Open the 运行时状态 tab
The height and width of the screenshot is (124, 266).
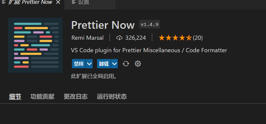112,97
